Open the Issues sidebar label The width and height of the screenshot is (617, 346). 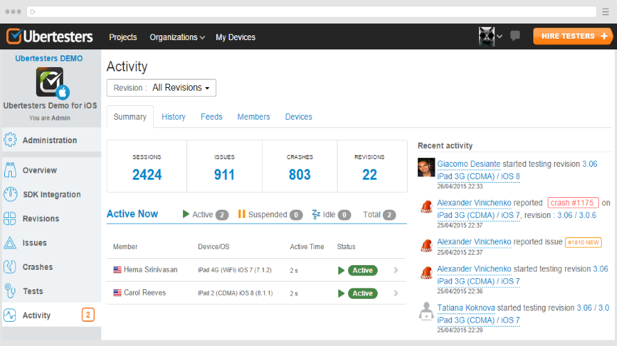35,243
